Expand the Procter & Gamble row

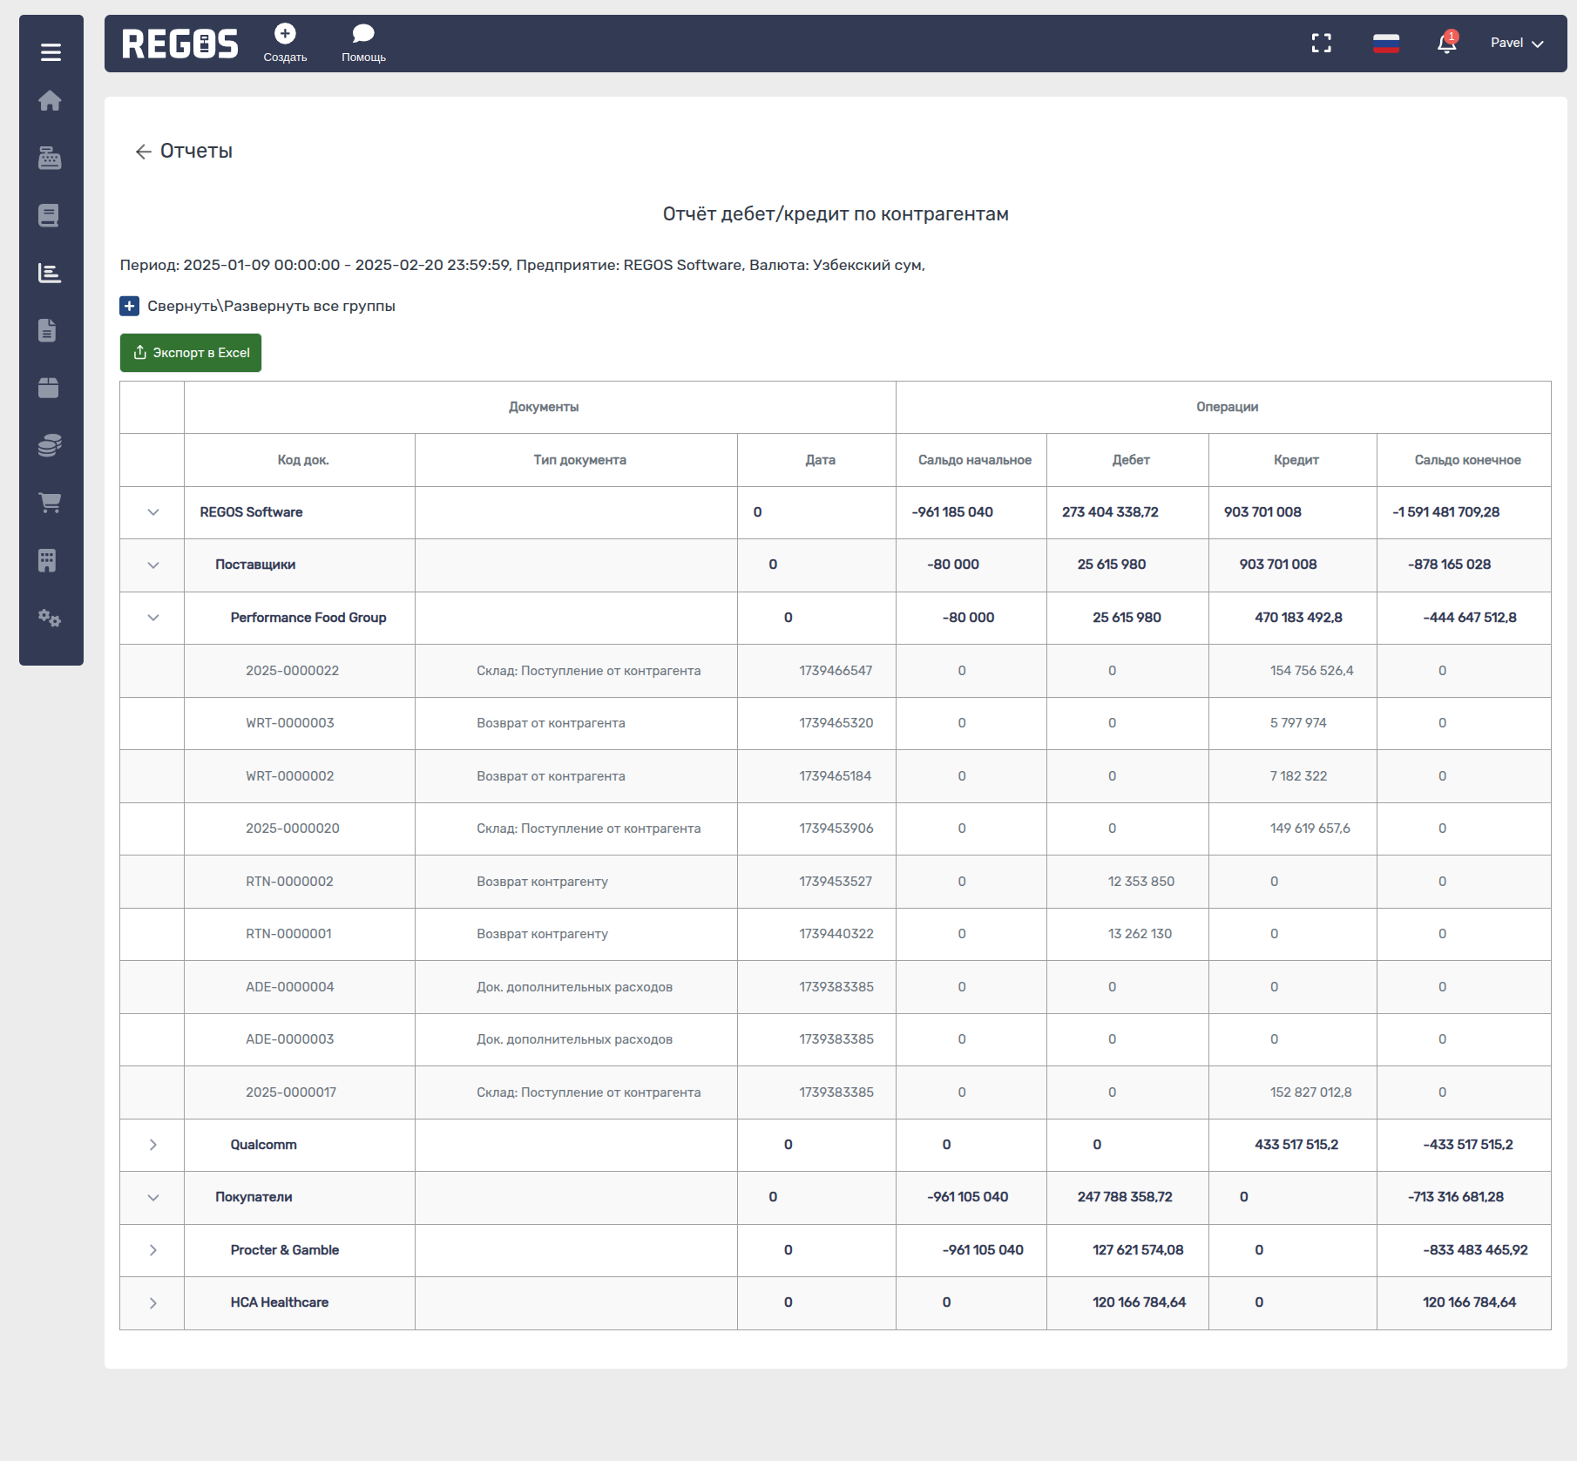point(152,1250)
